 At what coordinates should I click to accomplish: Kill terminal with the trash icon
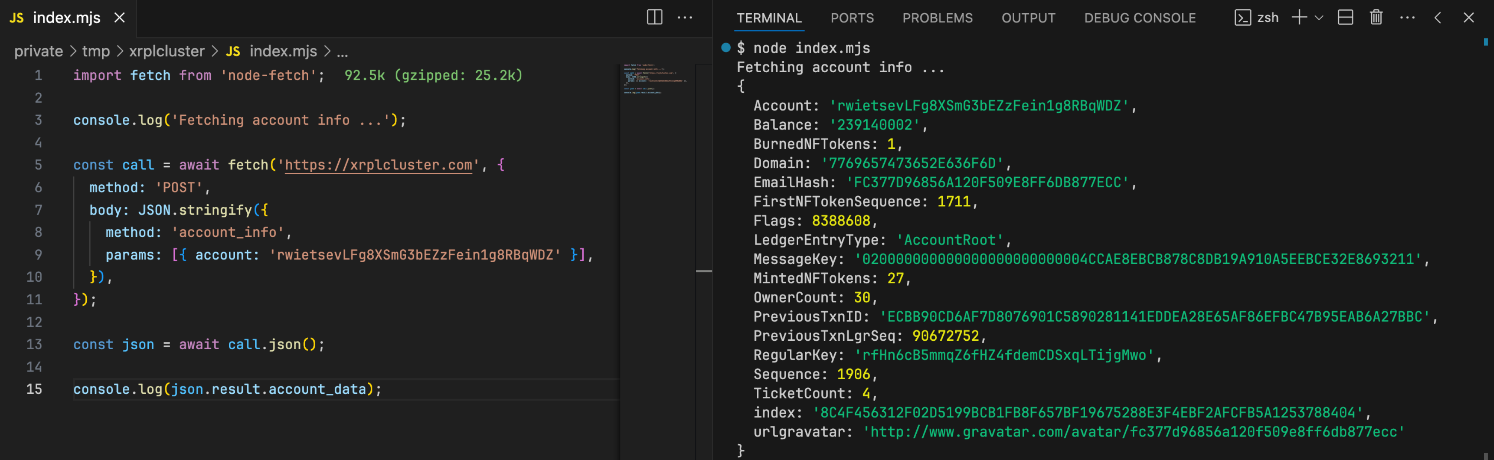1376,18
